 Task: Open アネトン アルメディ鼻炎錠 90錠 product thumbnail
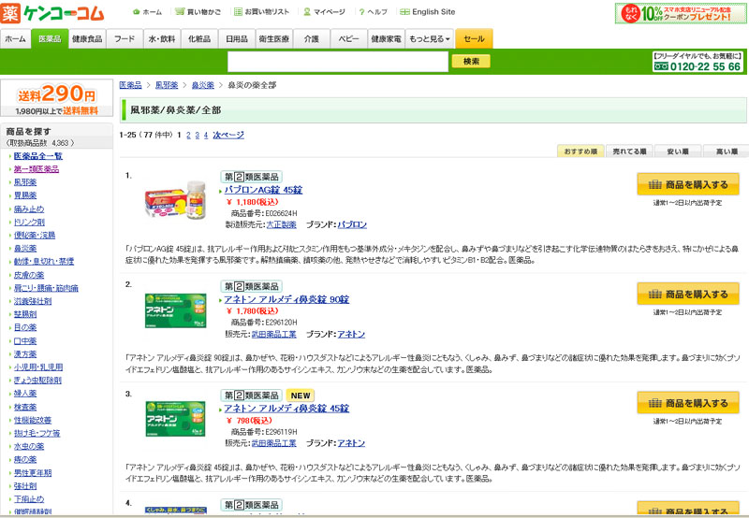175,310
